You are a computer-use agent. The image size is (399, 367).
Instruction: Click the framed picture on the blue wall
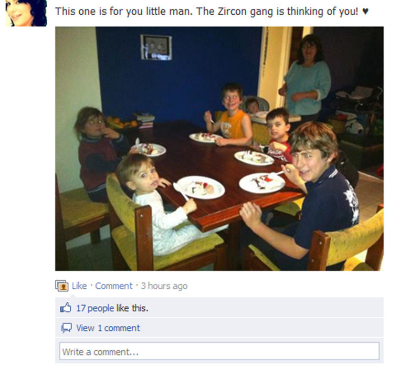pos(156,47)
